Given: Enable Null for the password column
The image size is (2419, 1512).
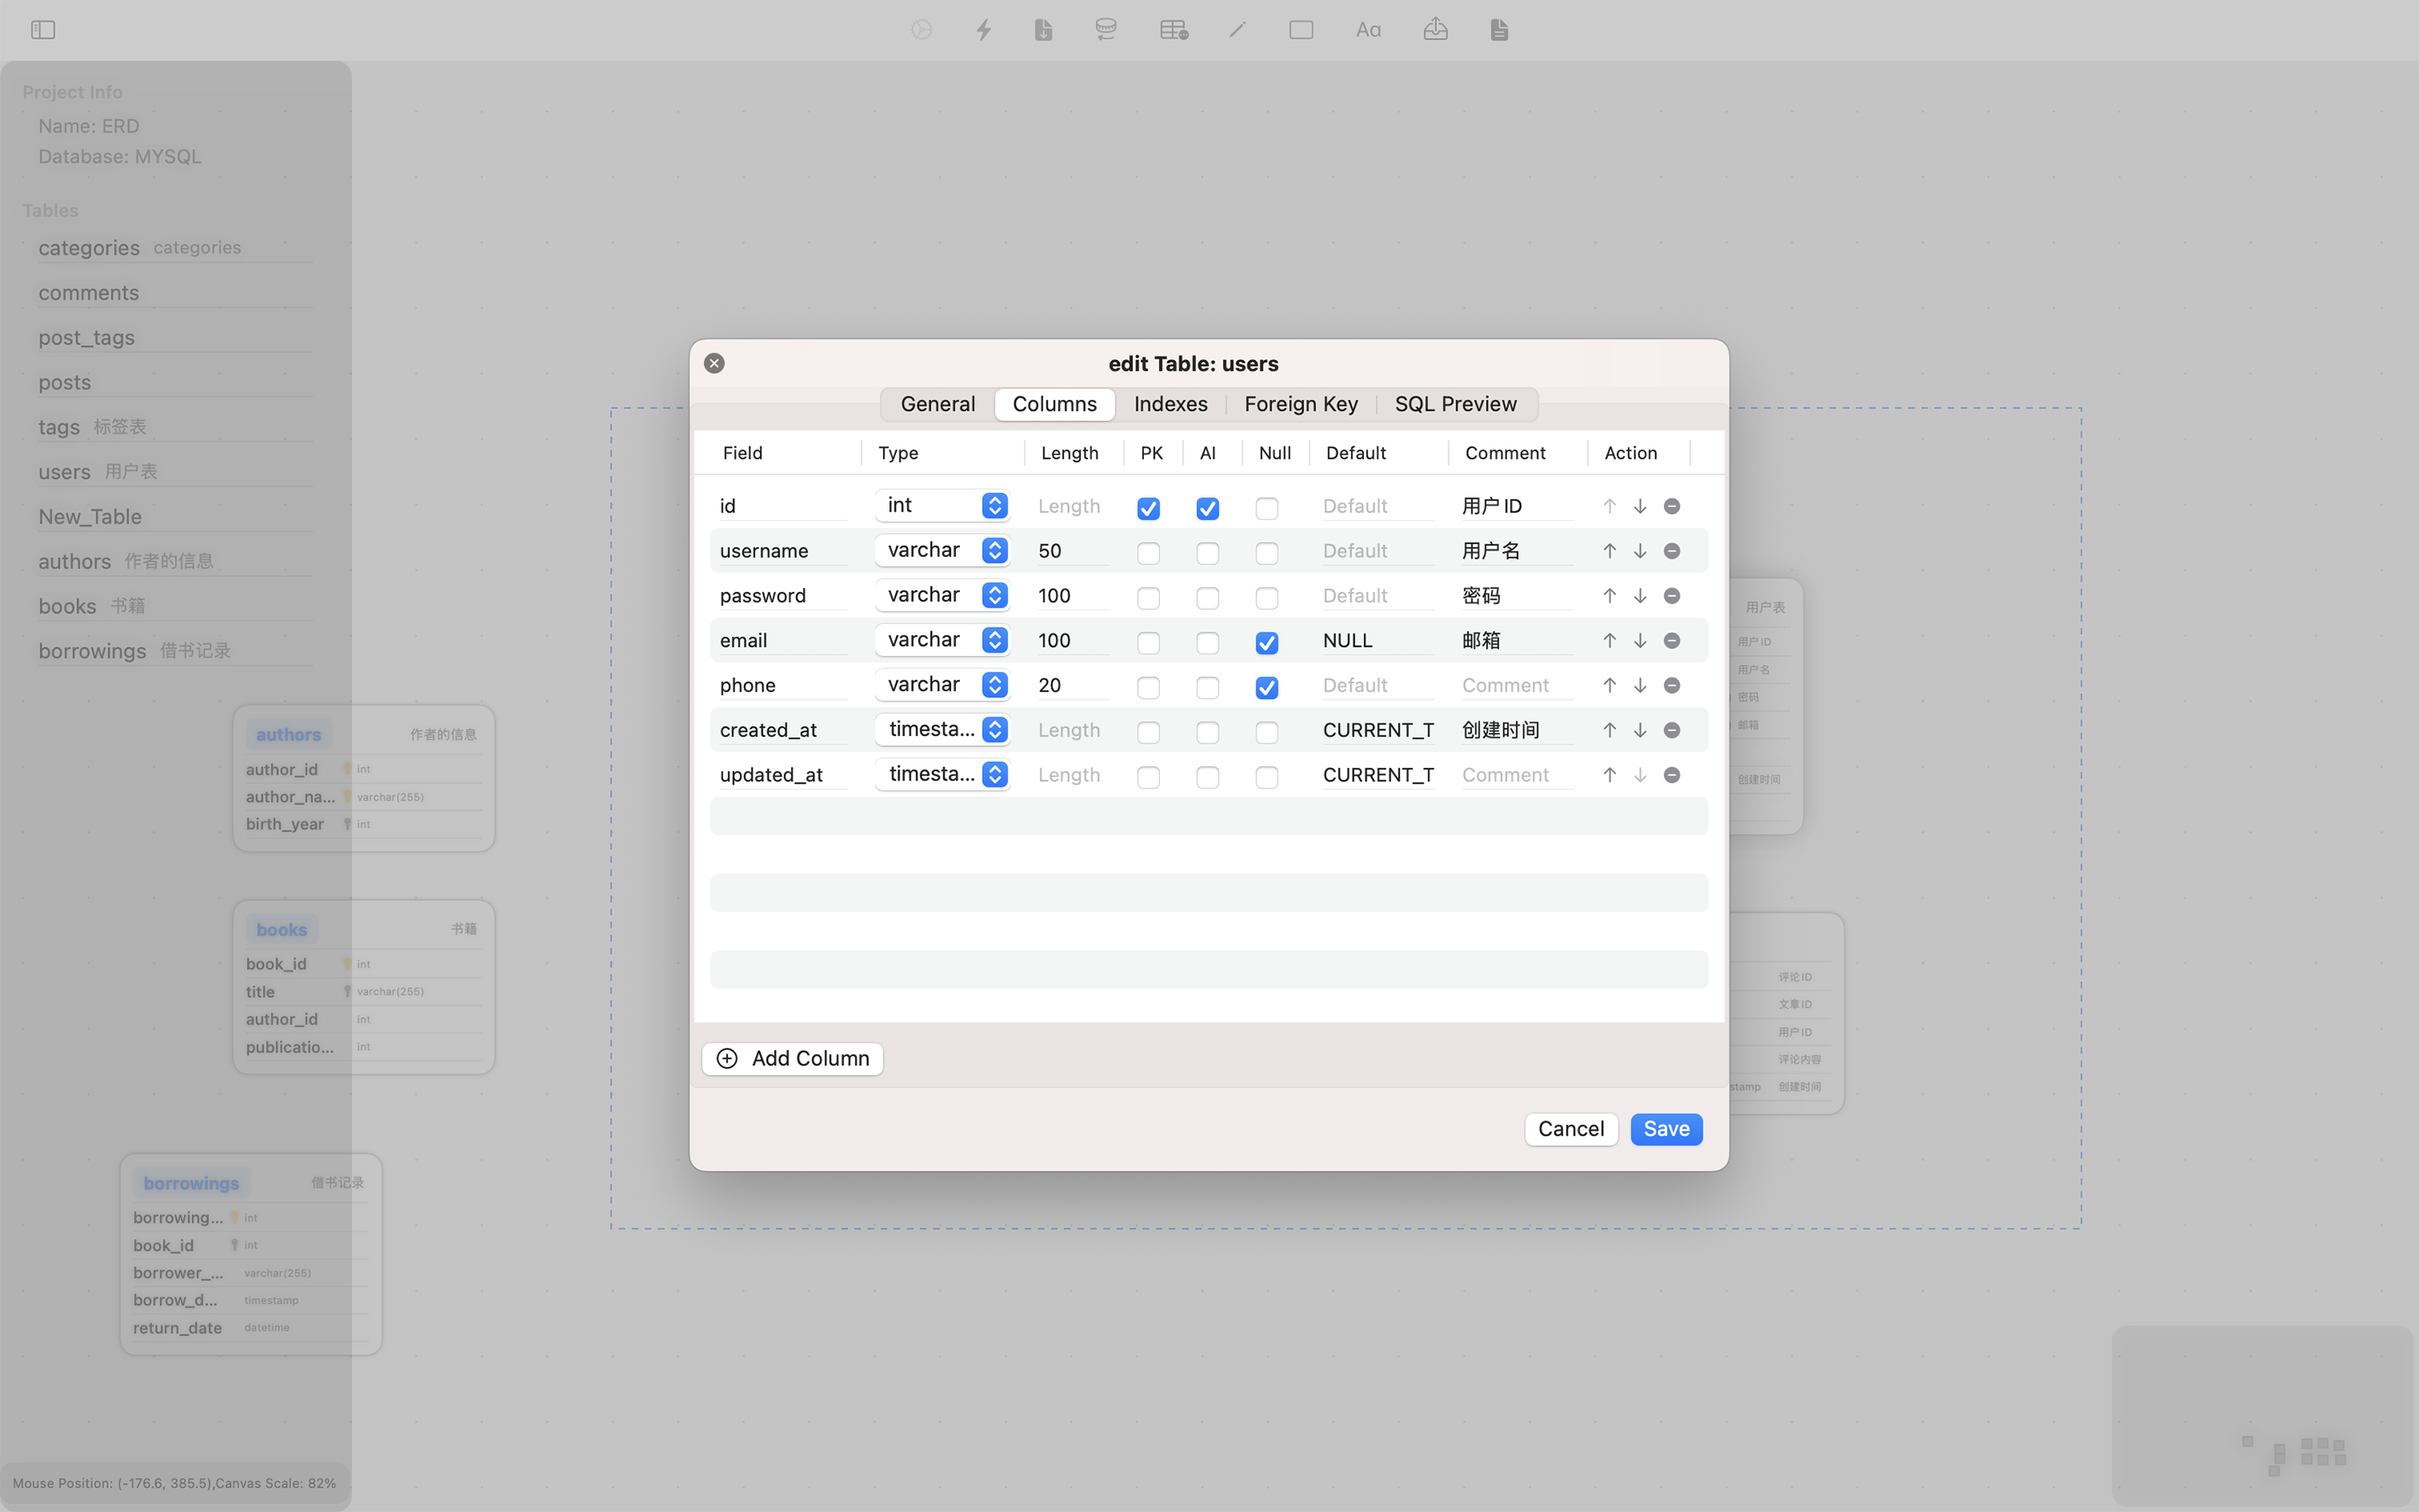Looking at the screenshot, I should coord(1267,598).
